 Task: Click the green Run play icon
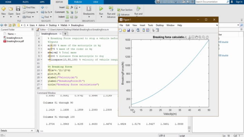click(101, 8)
